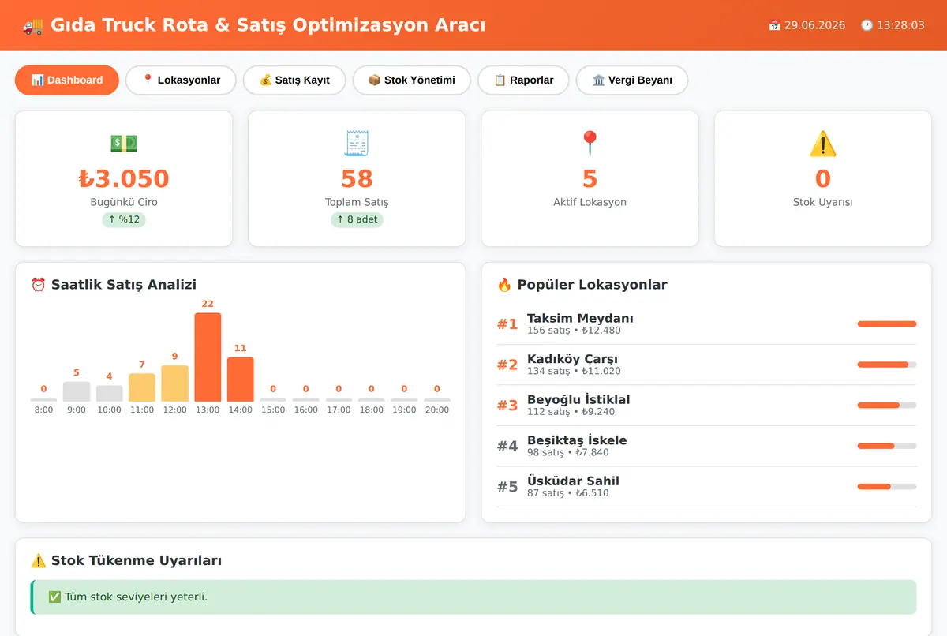Click the 29.06.2026 date in header

pos(814,25)
